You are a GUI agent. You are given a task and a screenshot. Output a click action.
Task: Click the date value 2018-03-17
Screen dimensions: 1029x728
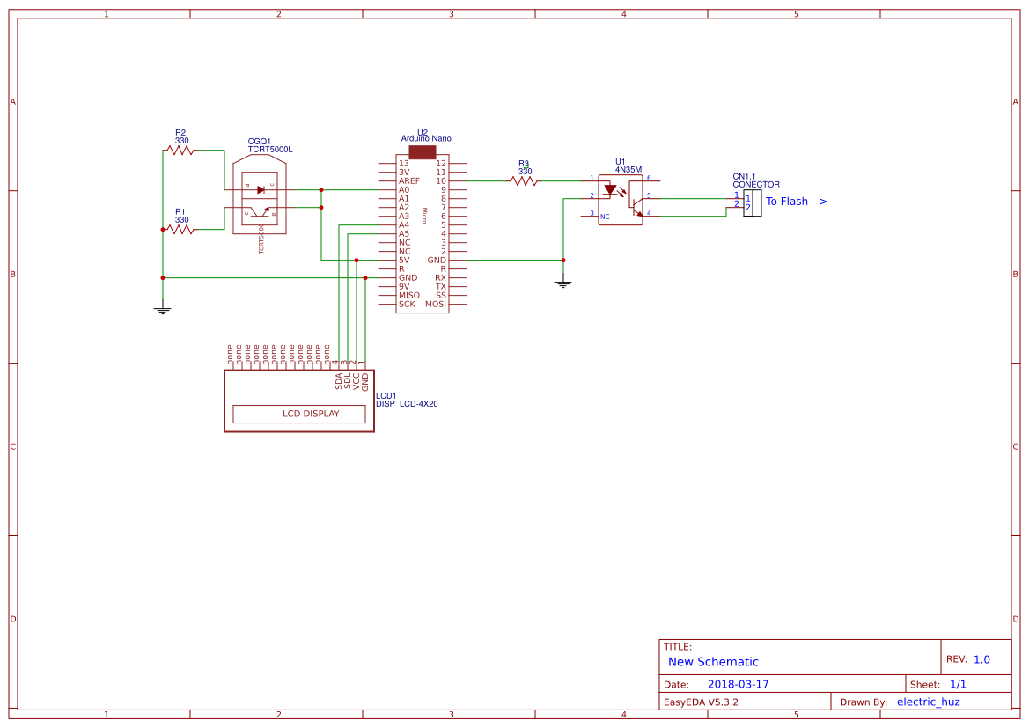click(x=738, y=684)
